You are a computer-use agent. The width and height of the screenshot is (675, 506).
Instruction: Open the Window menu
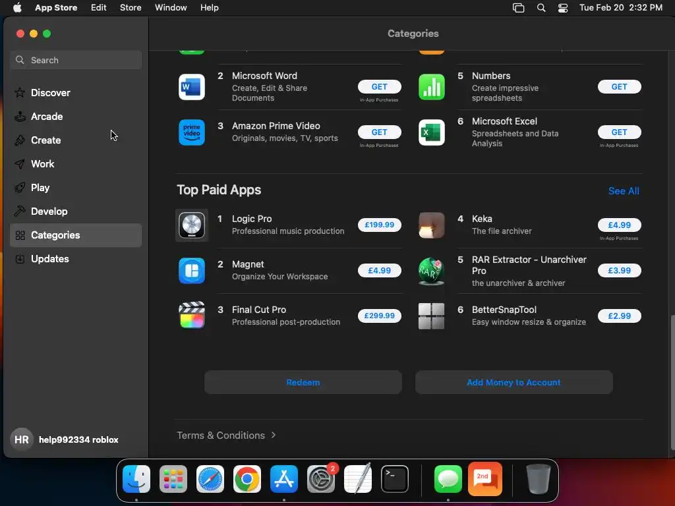pyautogui.click(x=171, y=8)
